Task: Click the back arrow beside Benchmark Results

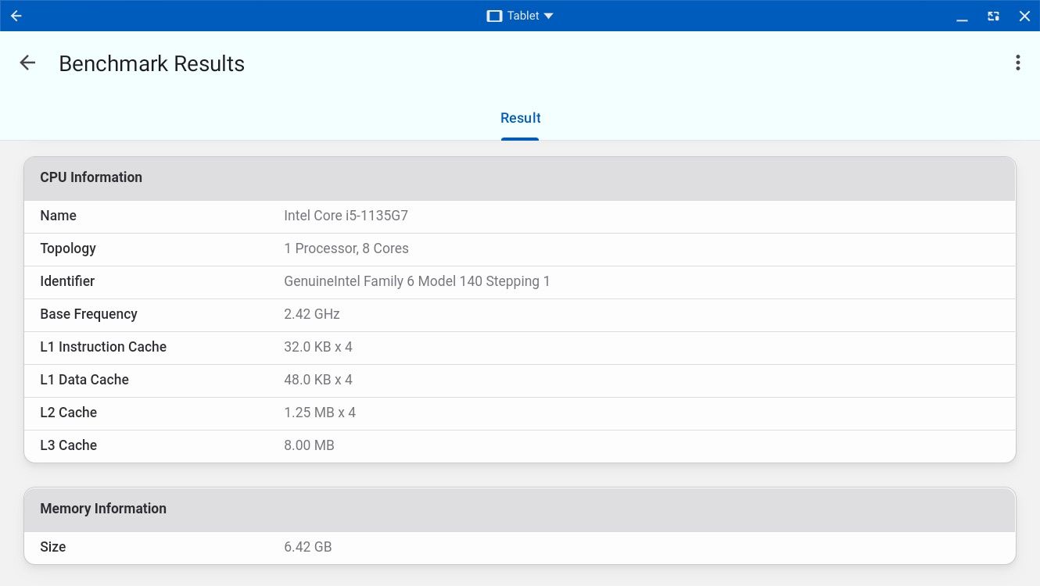Action: (x=27, y=63)
